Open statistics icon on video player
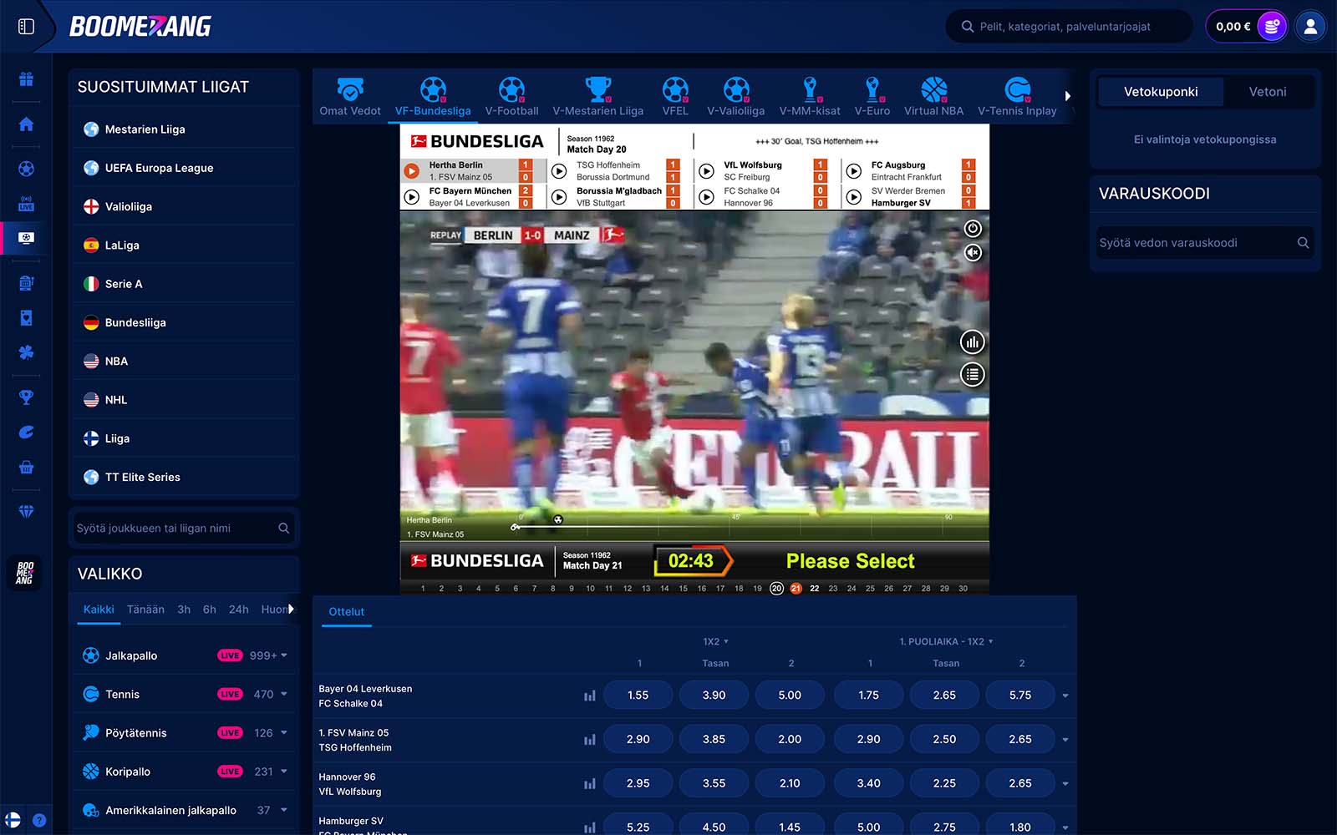The height and width of the screenshot is (835, 1337). coord(972,342)
